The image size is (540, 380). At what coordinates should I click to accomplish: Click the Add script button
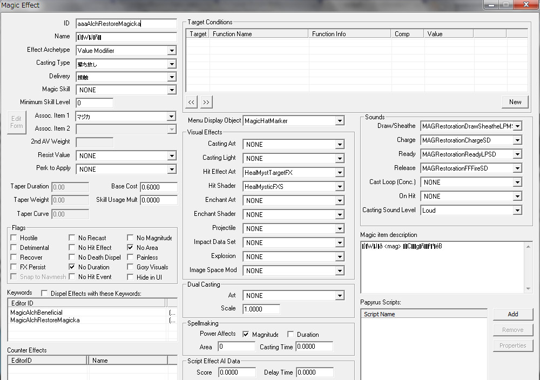pos(513,314)
